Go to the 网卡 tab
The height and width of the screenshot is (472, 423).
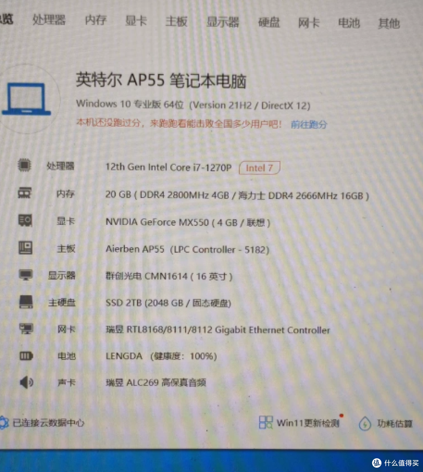pyautogui.click(x=309, y=23)
